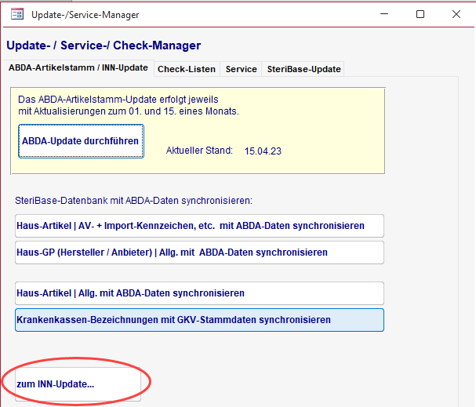
Task: Select the Aktueller Stand date value 15.04.23
Action: (263, 151)
